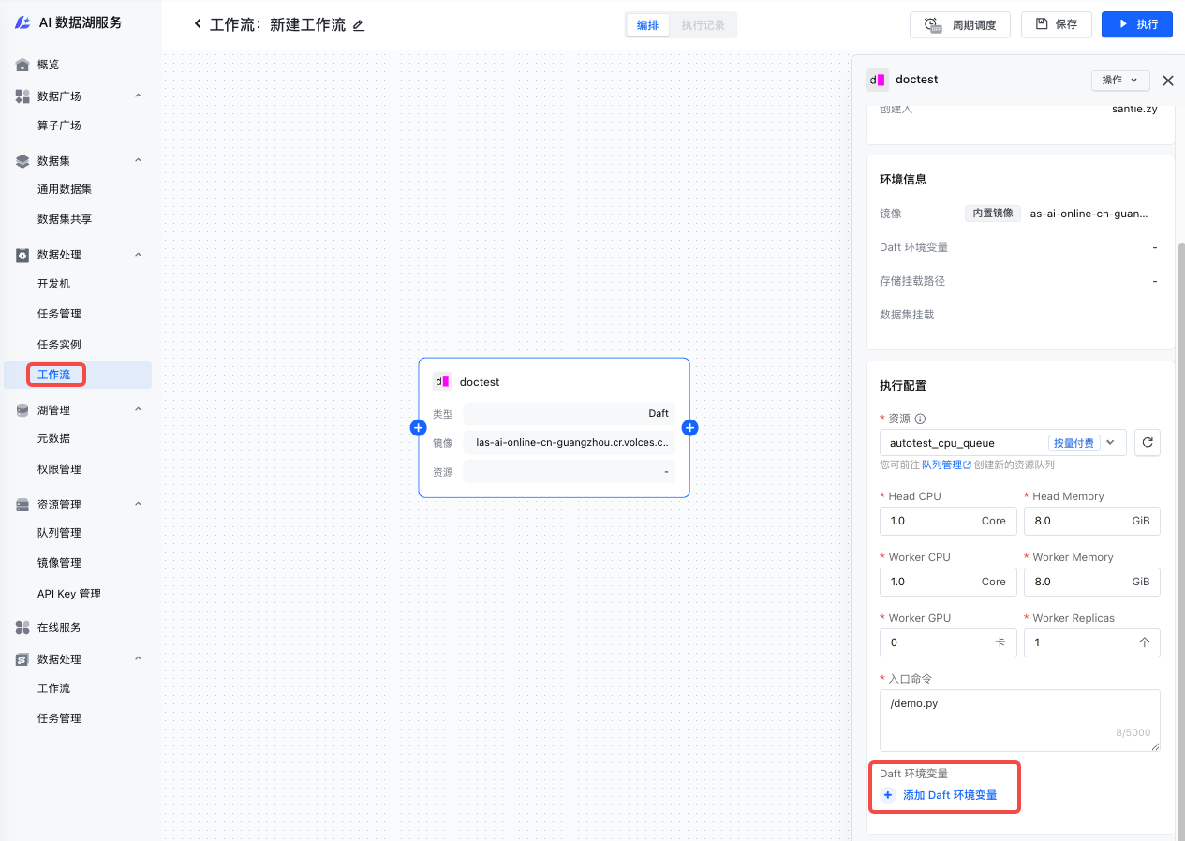The width and height of the screenshot is (1185, 841).
Task: Click refresh icon beside resource queue
Action: [x=1148, y=443]
